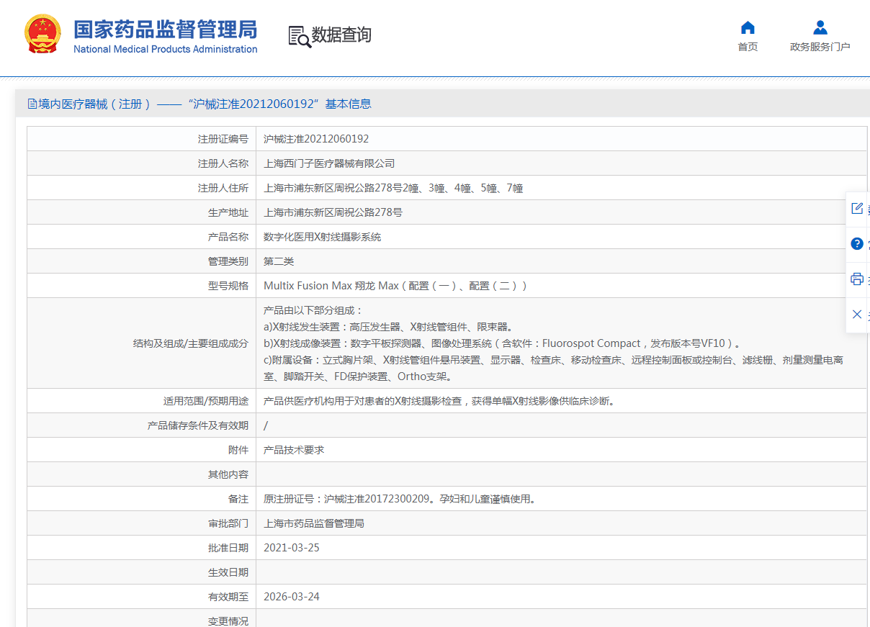This screenshot has width=870, height=627.
Task: Click the 生效日期 row label
Action: click(228, 572)
